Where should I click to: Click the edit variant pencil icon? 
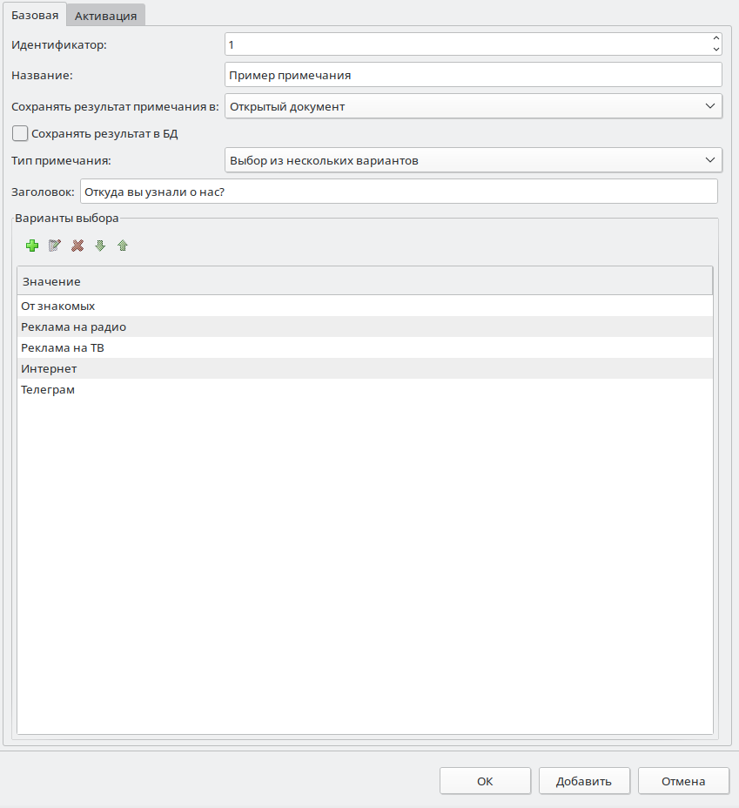click(x=55, y=246)
